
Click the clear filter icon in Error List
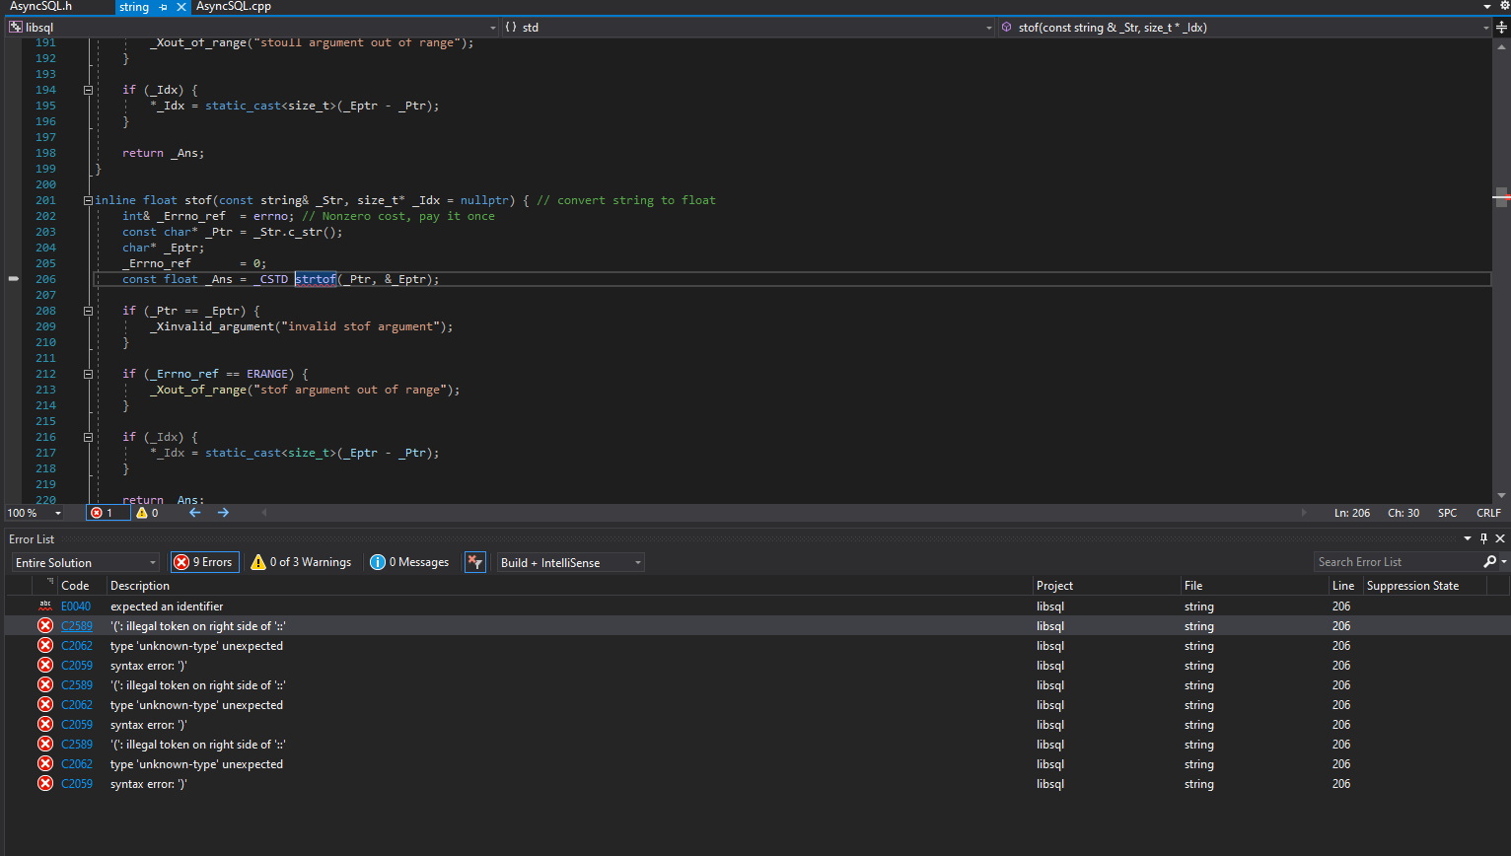475,562
